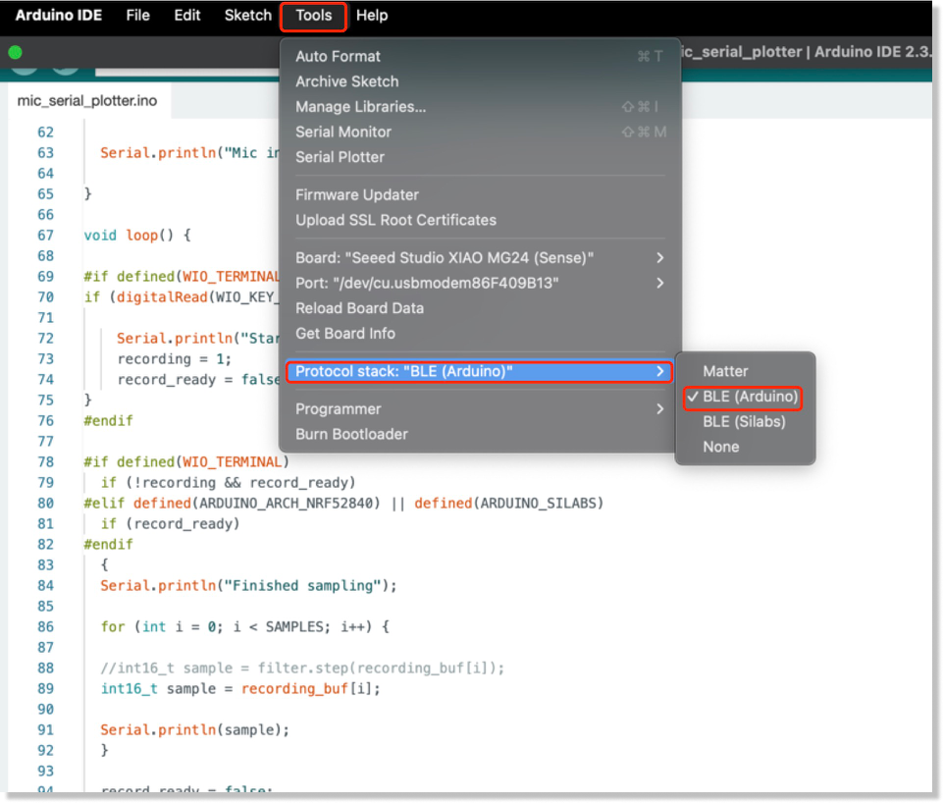Choose None protocol stack option
943x803 pixels.
point(745,448)
